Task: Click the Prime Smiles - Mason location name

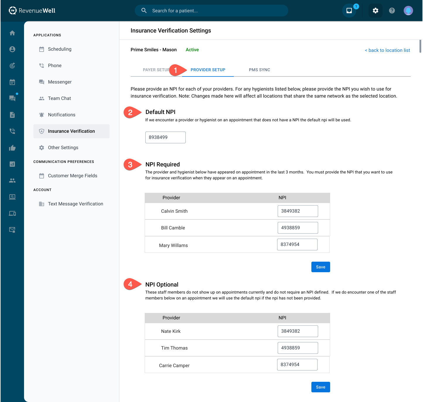Action: point(153,50)
